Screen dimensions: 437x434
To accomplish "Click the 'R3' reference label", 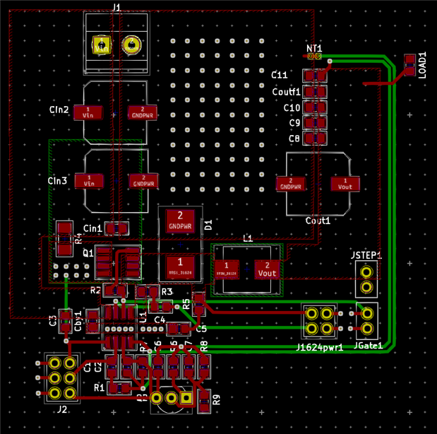I will coord(167,292).
